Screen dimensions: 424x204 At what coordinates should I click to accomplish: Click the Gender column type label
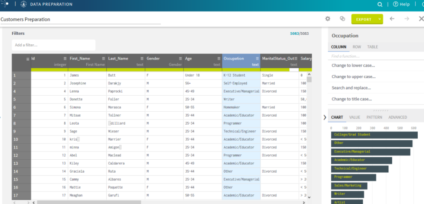(175, 65)
